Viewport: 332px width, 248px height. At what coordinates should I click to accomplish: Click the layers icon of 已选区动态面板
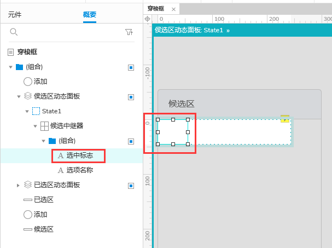point(28,184)
